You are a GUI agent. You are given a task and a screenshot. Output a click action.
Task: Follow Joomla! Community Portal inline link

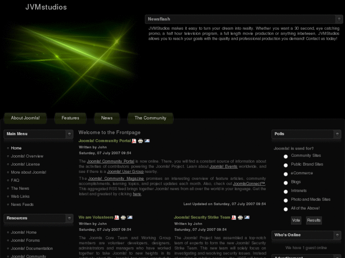111,161
